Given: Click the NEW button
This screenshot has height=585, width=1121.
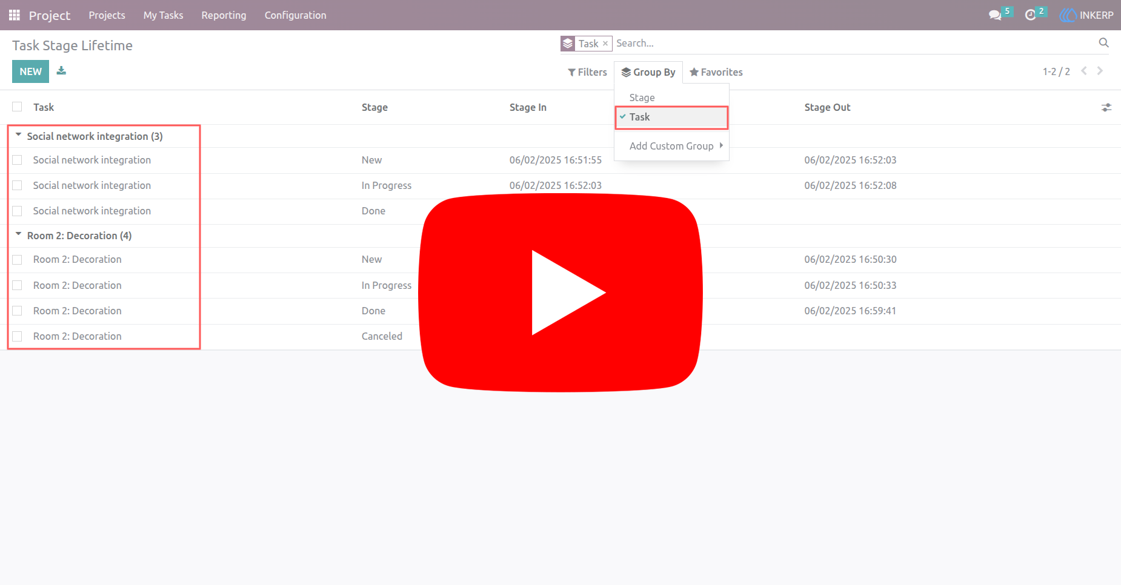Looking at the screenshot, I should [30, 71].
